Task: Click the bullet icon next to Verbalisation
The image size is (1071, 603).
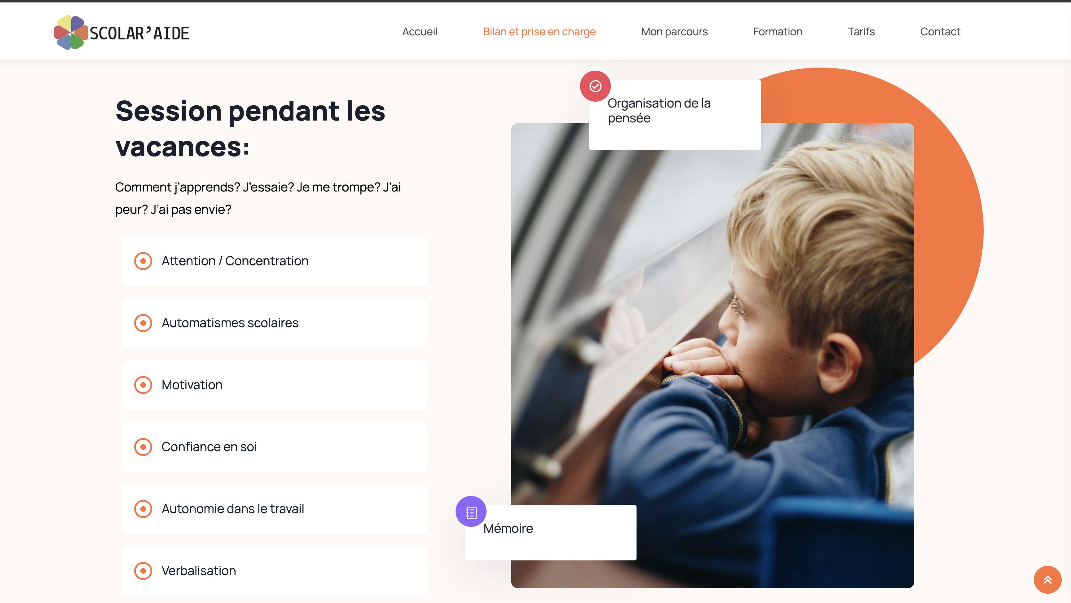Action: pos(143,571)
